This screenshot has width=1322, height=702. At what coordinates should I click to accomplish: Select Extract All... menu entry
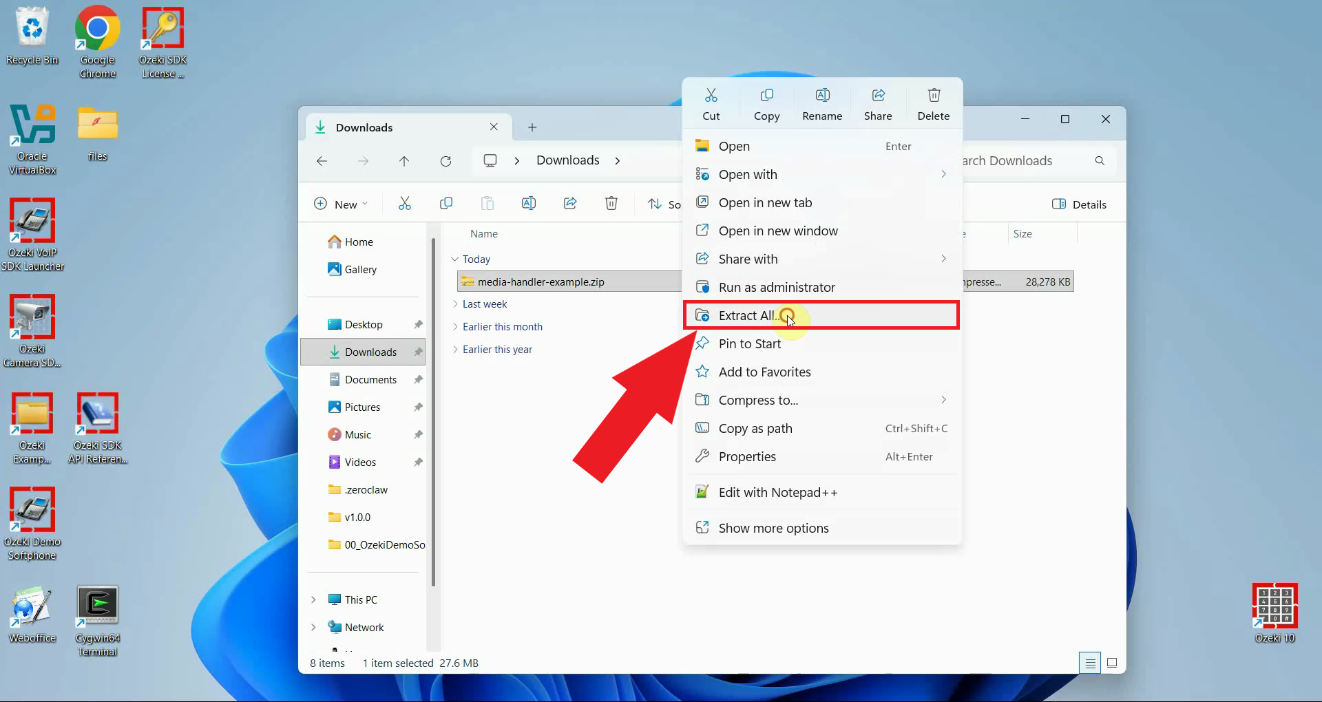(x=821, y=315)
